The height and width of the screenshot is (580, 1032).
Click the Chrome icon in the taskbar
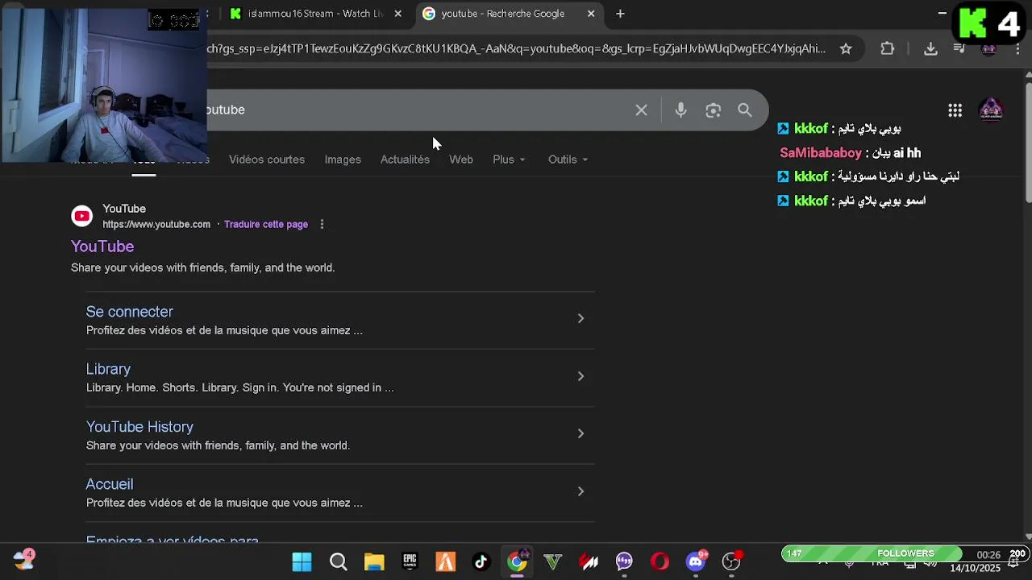[517, 561]
